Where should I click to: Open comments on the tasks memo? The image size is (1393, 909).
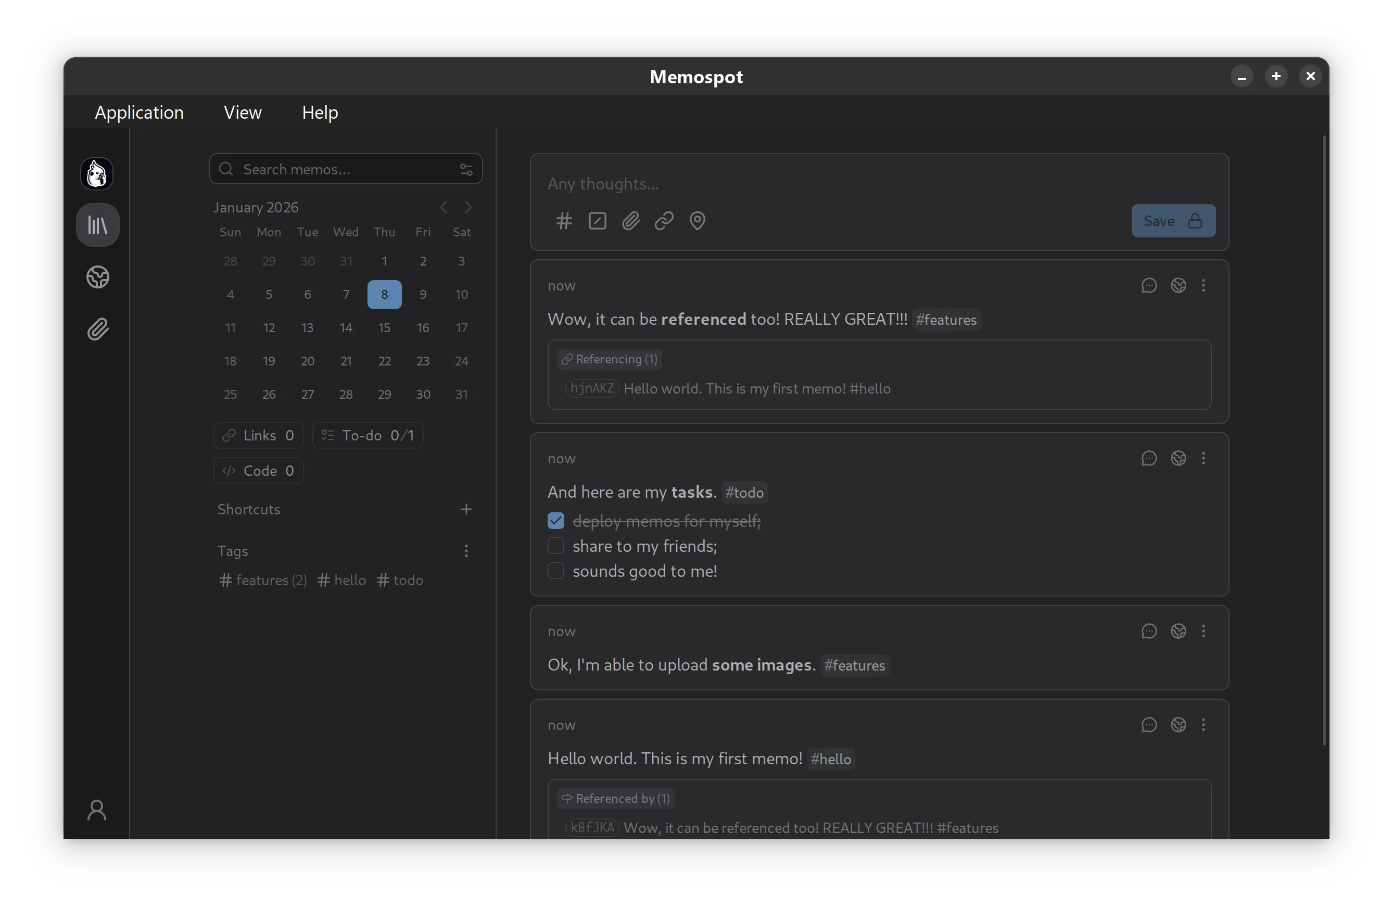pyautogui.click(x=1148, y=458)
